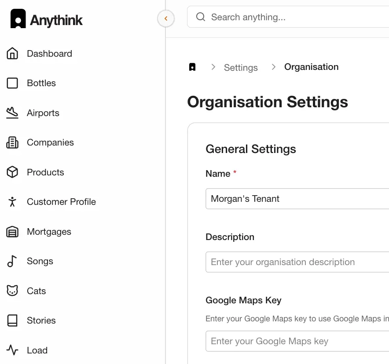389x364 pixels.
Task: Click the Products box icon
Action: coord(12,172)
